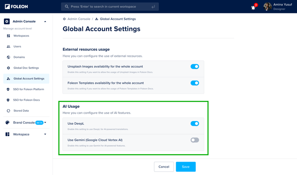
Task: Open SSO for Foleon Docs
Action: coord(26,100)
